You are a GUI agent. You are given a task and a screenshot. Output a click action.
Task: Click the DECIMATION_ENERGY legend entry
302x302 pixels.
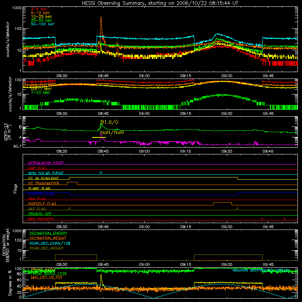(x=48, y=233)
